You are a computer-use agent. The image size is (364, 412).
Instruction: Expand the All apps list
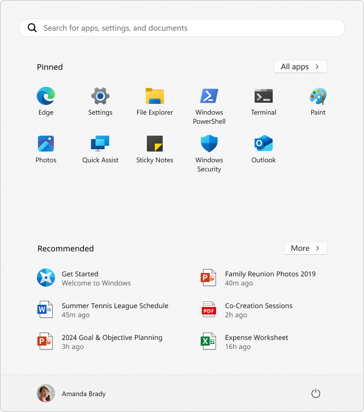tap(300, 66)
